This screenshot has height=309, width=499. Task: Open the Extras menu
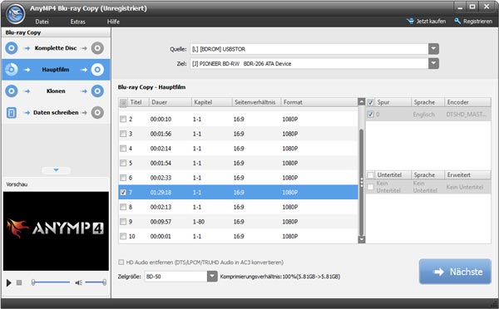coord(77,22)
